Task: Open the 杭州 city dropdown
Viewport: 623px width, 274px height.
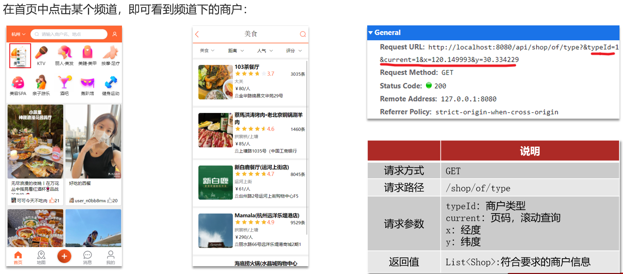Action: coord(18,34)
